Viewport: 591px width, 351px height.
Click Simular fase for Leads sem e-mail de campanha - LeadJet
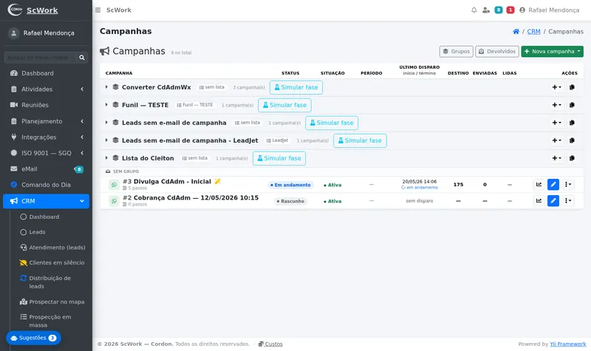[x=360, y=140]
